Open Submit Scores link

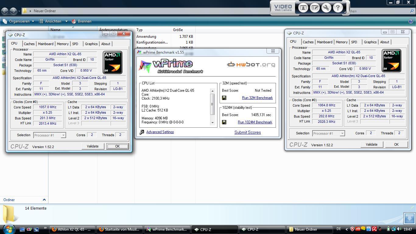click(x=248, y=133)
